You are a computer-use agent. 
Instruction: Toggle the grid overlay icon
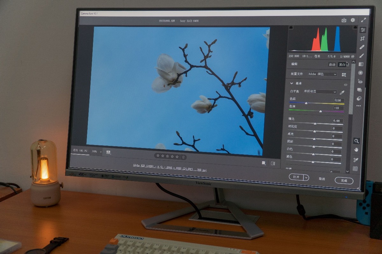coord(355,169)
